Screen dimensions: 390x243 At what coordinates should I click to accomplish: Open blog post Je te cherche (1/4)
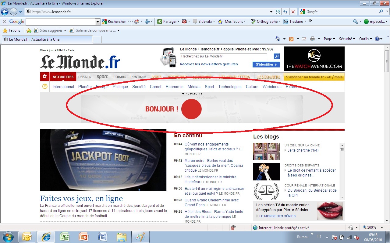303,150
